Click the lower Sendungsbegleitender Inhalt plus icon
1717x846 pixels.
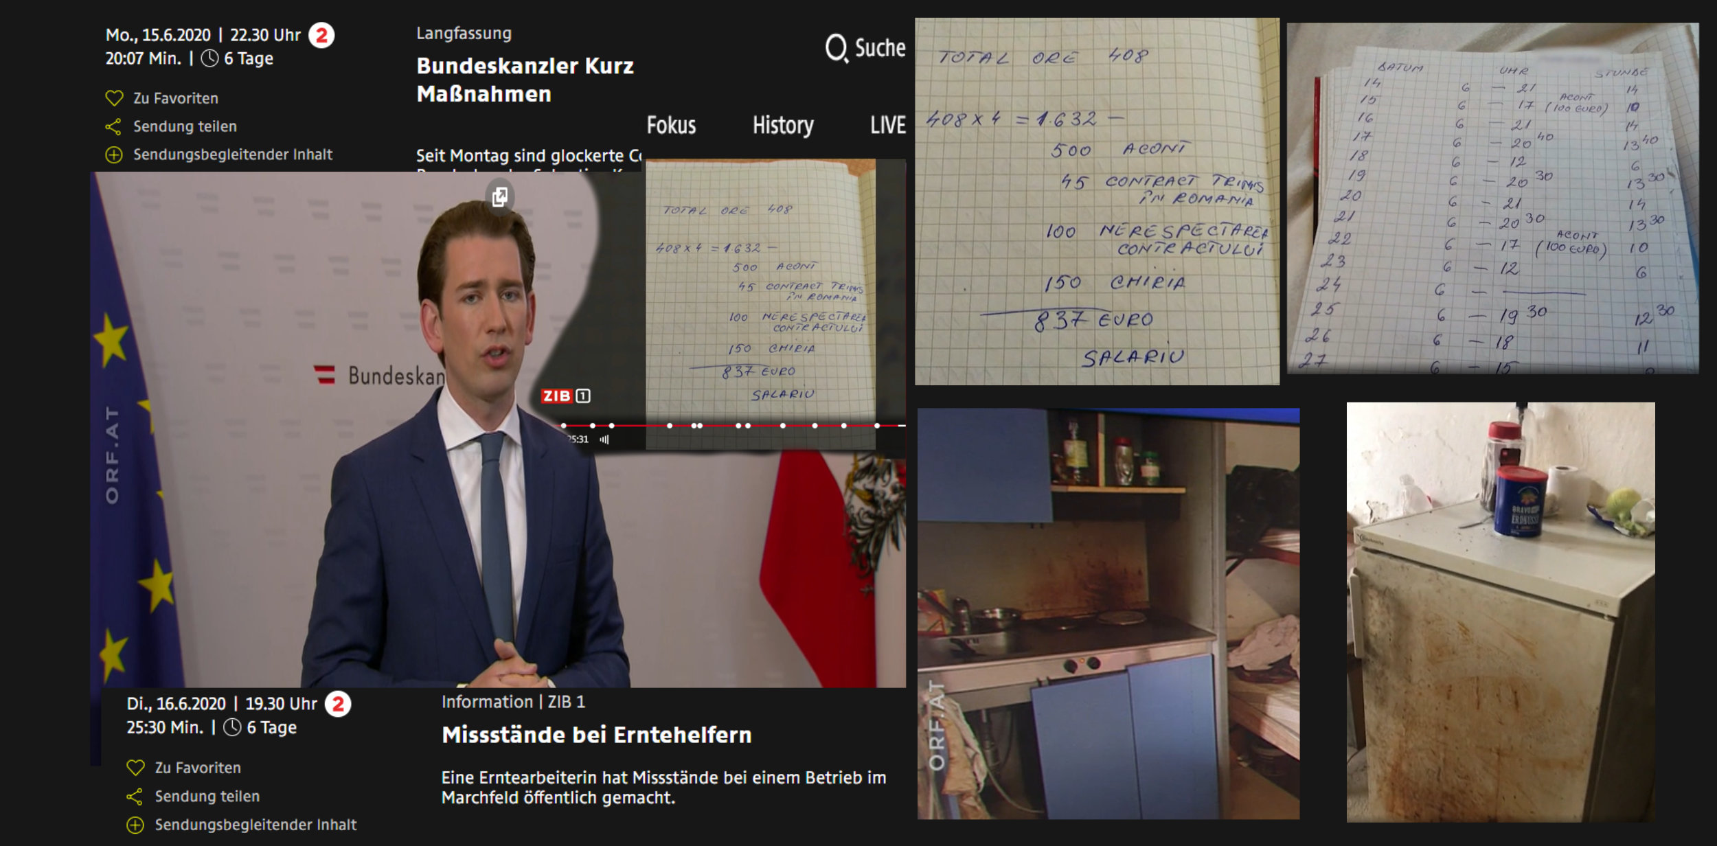(135, 825)
